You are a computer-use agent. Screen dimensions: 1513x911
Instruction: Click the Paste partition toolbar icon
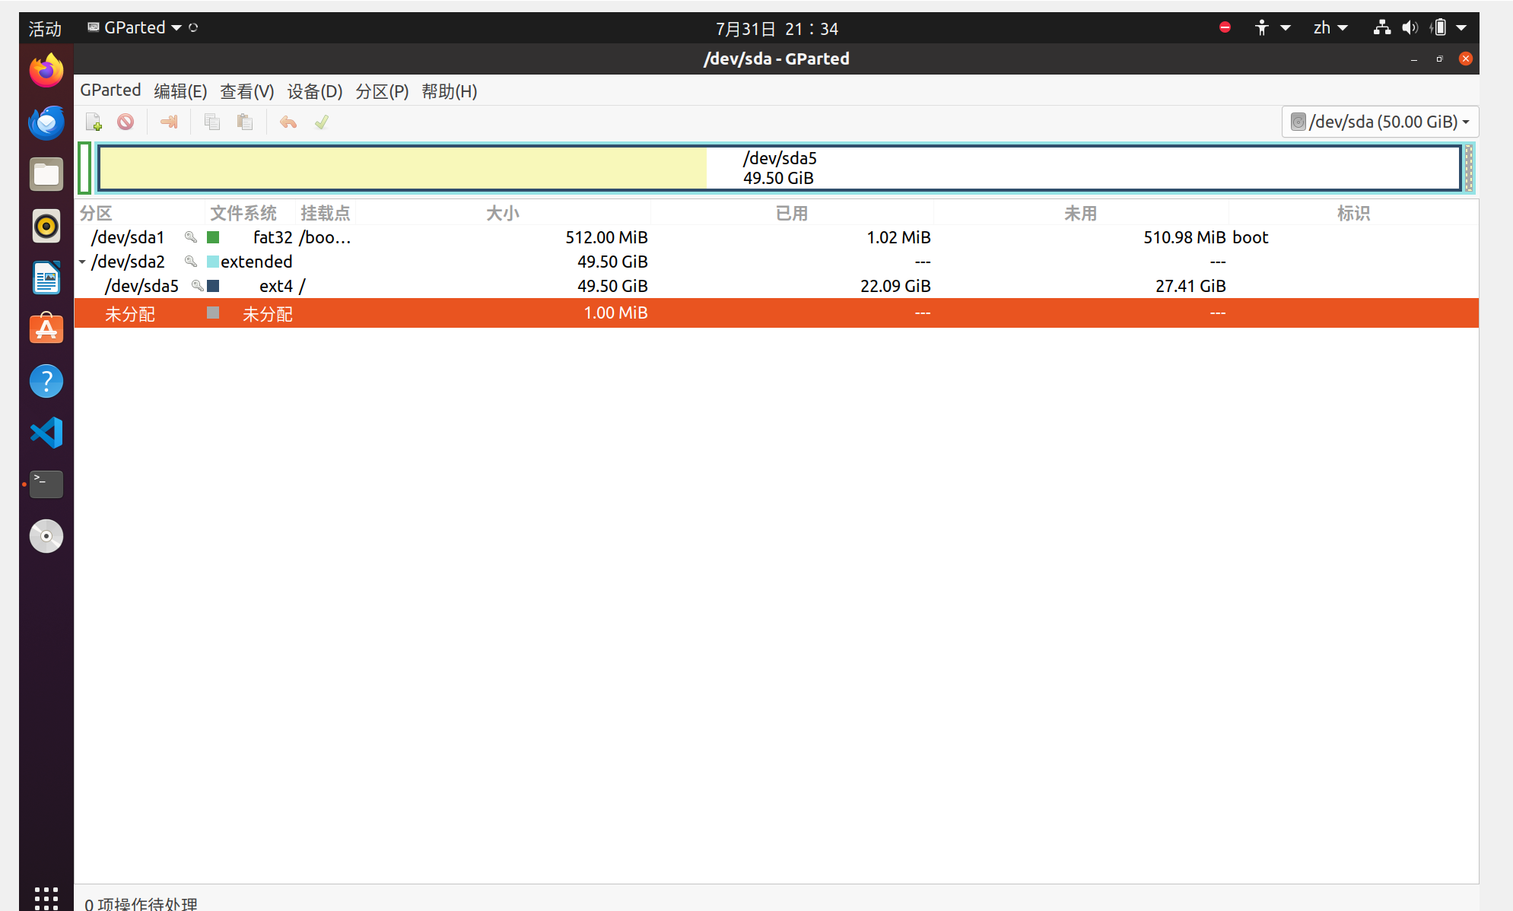point(245,122)
